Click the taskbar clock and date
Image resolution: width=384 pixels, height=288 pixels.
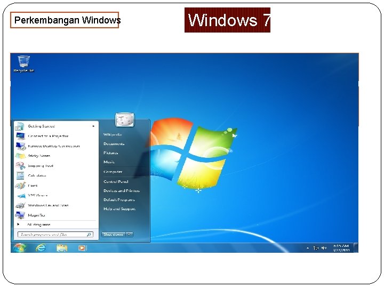341,248
